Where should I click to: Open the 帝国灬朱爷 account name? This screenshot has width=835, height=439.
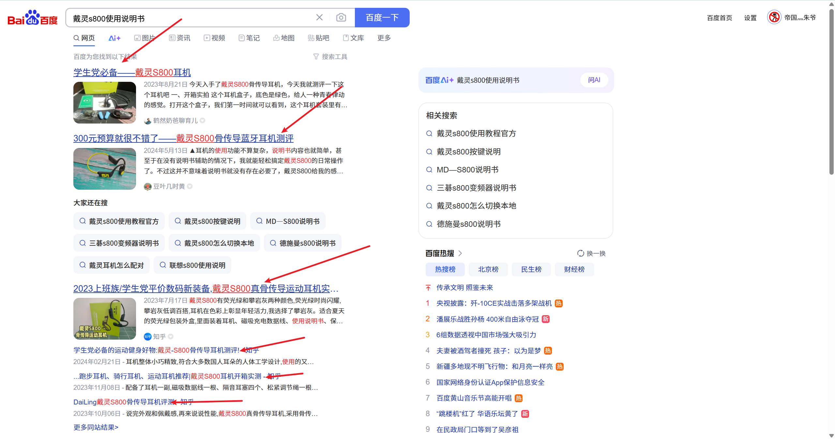tap(800, 18)
